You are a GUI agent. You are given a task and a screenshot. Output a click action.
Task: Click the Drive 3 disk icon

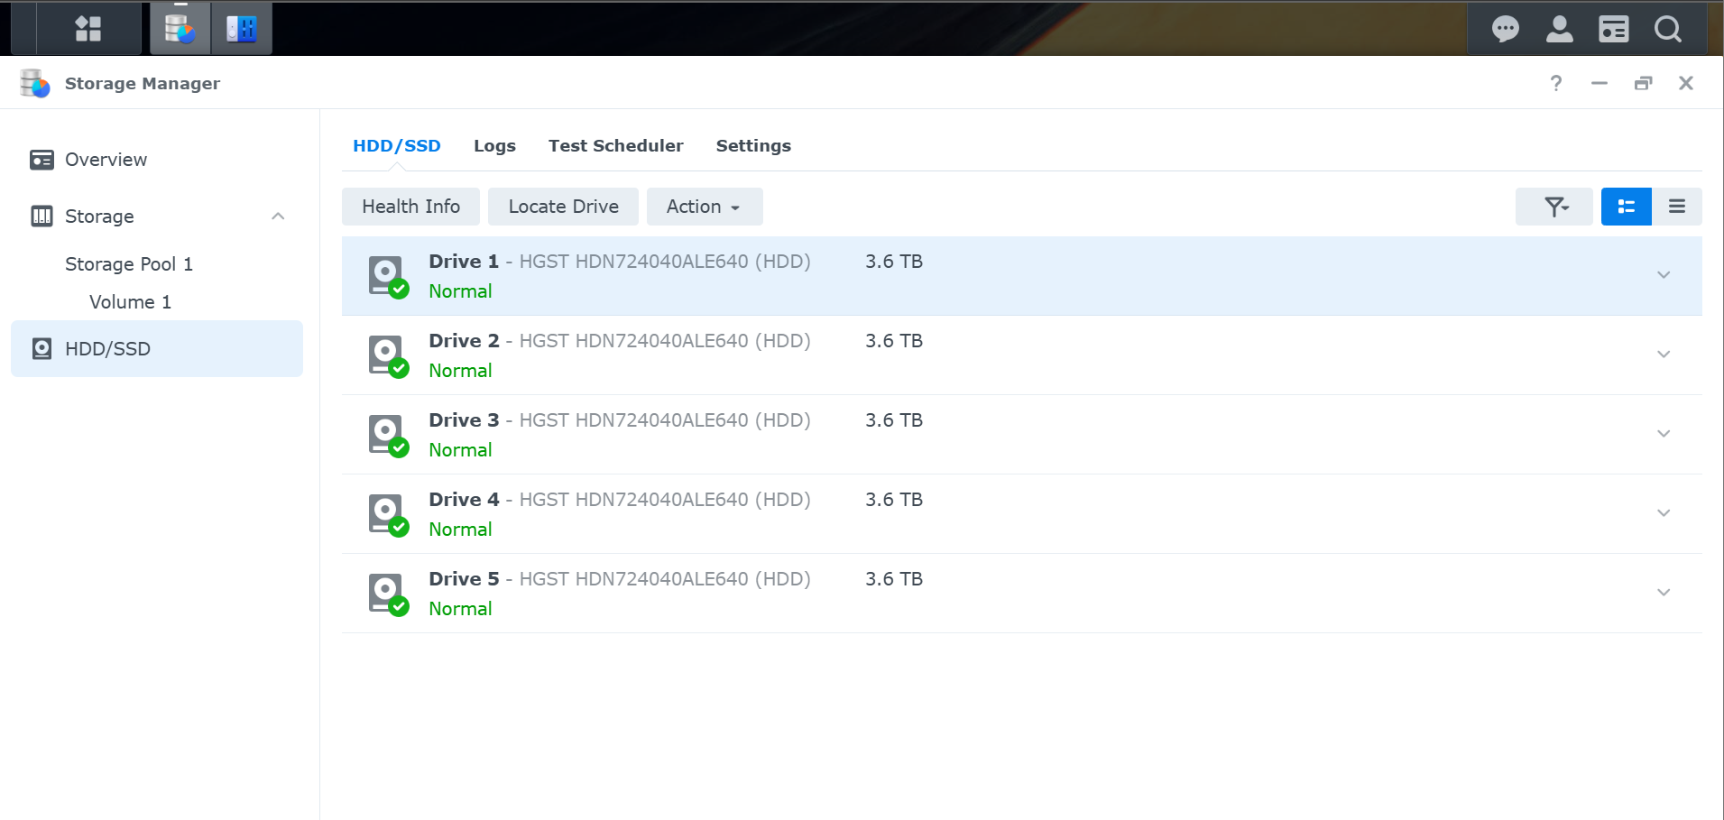coord(388,435)
